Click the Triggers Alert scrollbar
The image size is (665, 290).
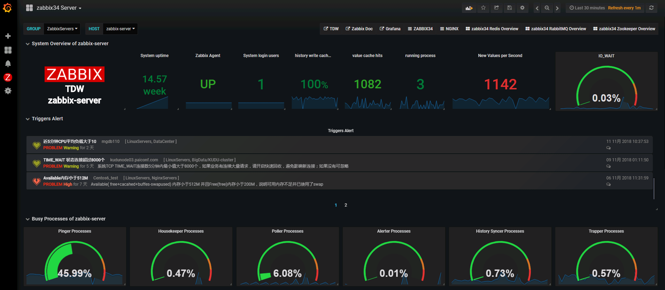(x=654, y=188)
